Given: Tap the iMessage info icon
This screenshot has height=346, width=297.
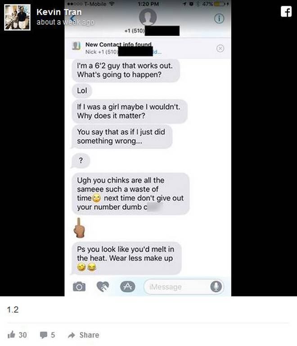Looking at the screenshot, I should [x=219, y=18].
